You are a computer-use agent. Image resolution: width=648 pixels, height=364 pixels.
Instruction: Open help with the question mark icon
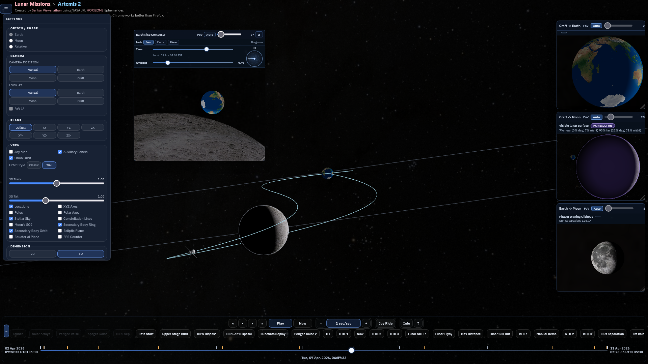[x=418, y=323]
